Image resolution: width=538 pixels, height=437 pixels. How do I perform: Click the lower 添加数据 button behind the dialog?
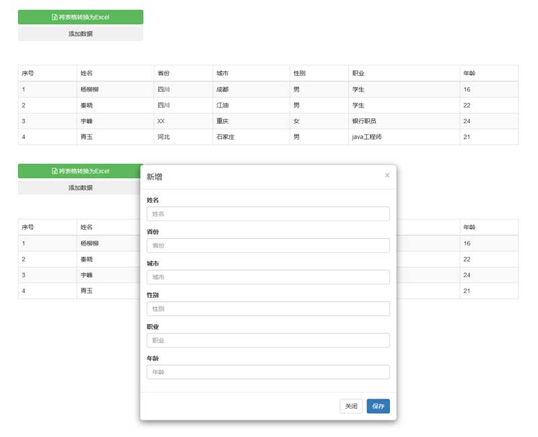point(79,188)
